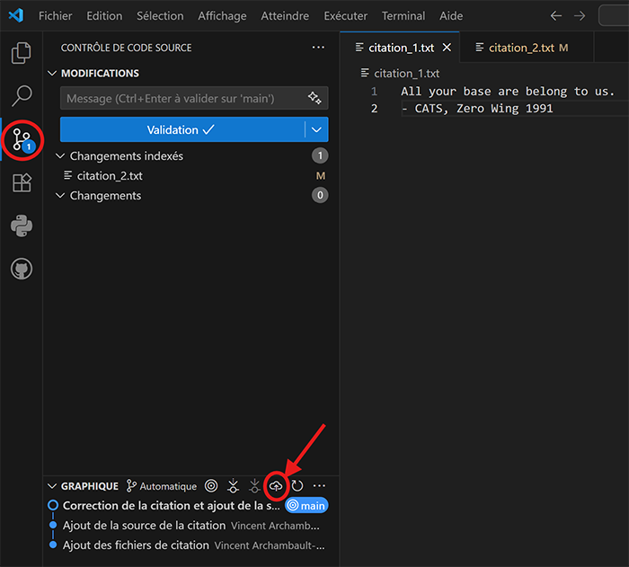Screen dimensions: 629x567
Task: Click the go-to-current-history-item target icon
Action: click(211, 486)
